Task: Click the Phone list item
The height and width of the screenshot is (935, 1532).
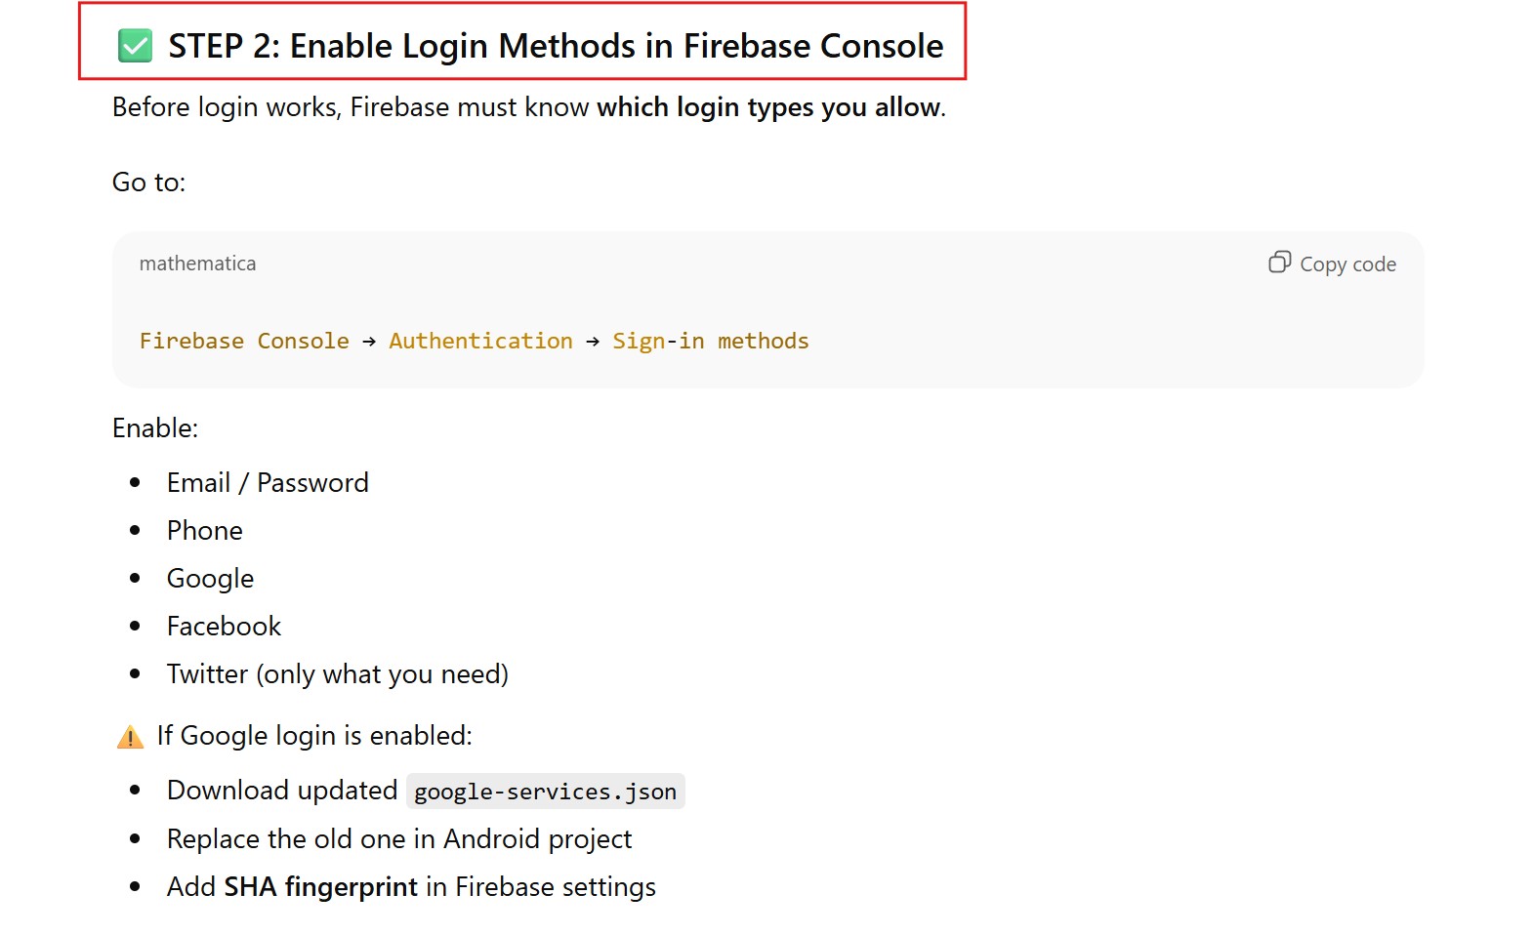Action: [x=205, y=531]
